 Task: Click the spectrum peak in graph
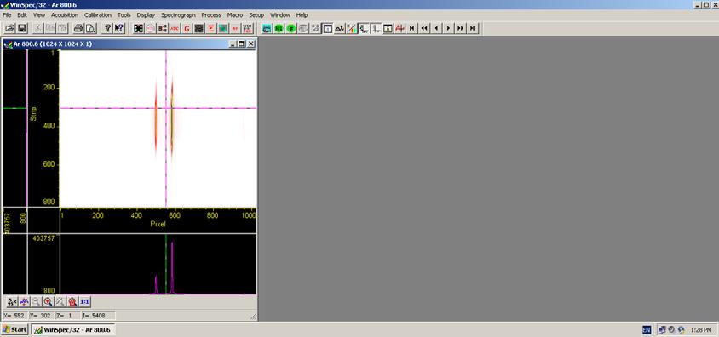(x=172, y=268)
